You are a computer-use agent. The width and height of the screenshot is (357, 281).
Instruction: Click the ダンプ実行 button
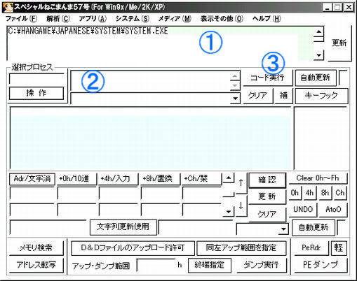click(x=262, y=265)
